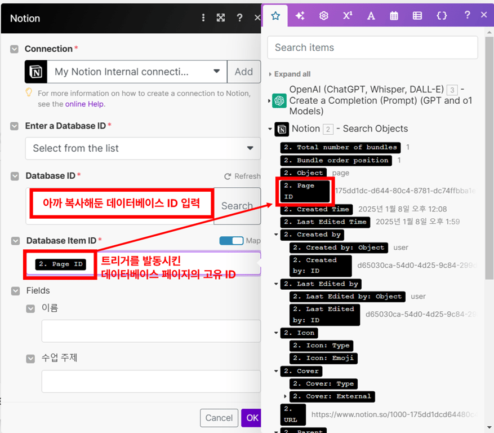Switch to the starred favorites tab
This screenshot has height=433, width=494.
(x=275, y=15)
